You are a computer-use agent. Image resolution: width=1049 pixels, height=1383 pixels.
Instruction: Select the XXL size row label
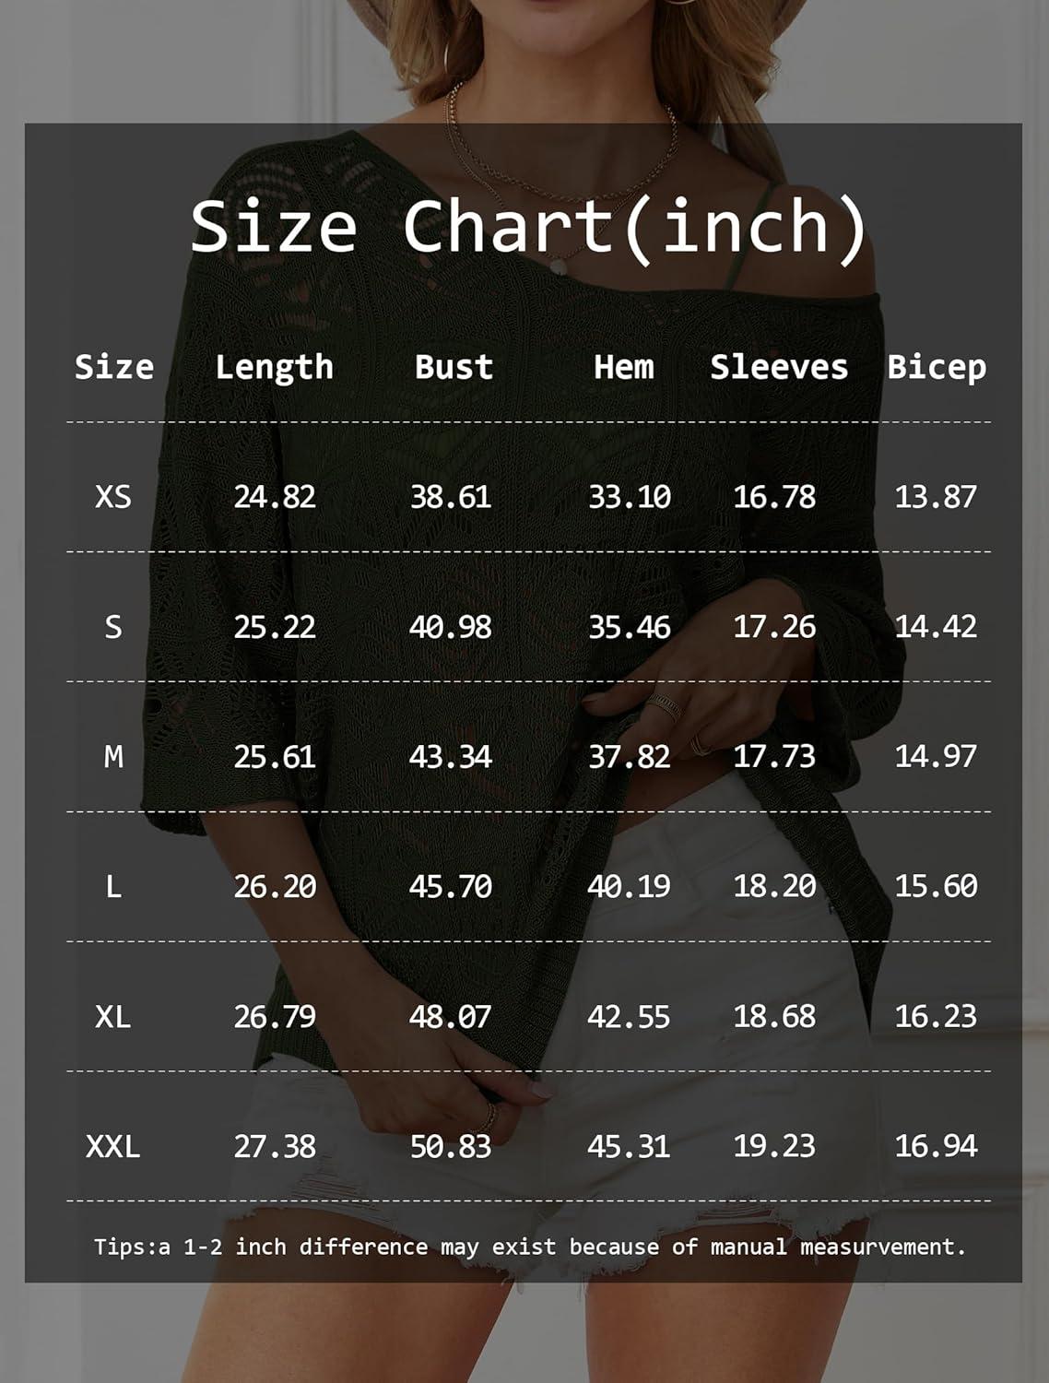tap(113, 1147)
